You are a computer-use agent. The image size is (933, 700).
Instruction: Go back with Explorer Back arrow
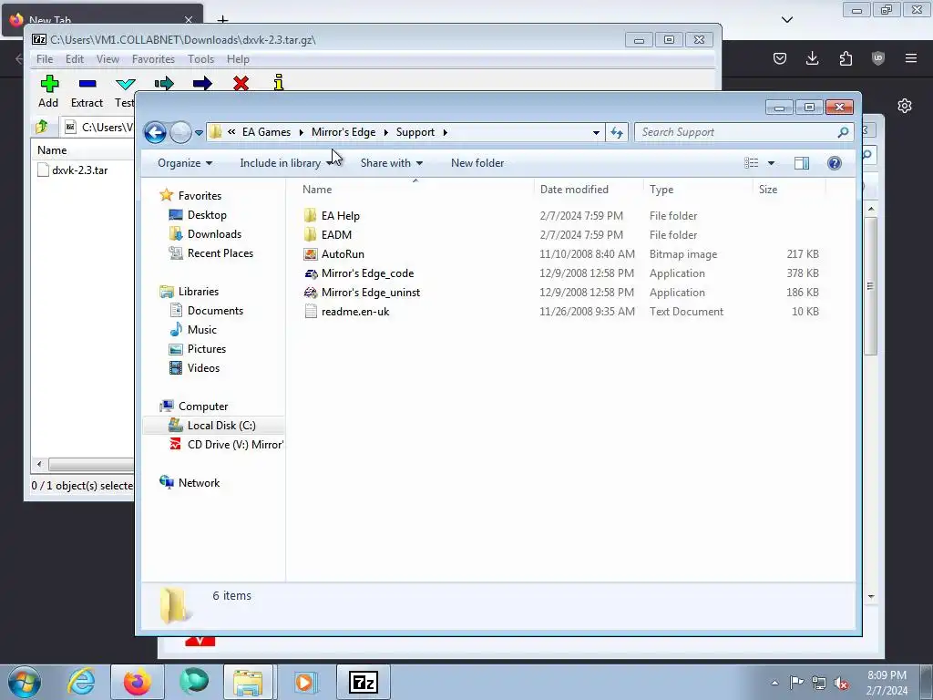click(x=155, y=132)
